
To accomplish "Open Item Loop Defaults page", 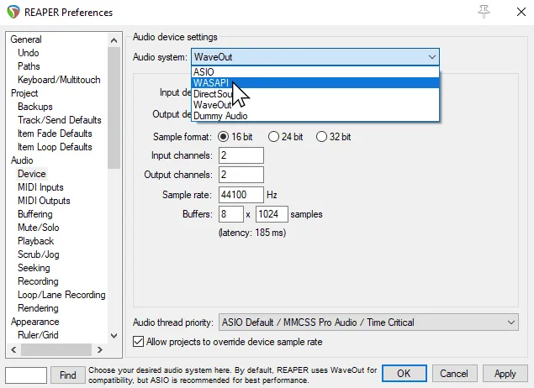I will tap(55, 147).
